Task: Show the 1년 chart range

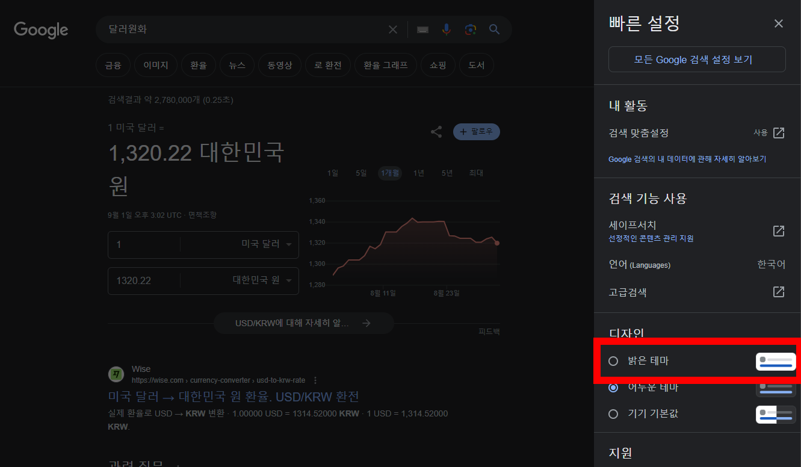Action: tap(419, 173)
